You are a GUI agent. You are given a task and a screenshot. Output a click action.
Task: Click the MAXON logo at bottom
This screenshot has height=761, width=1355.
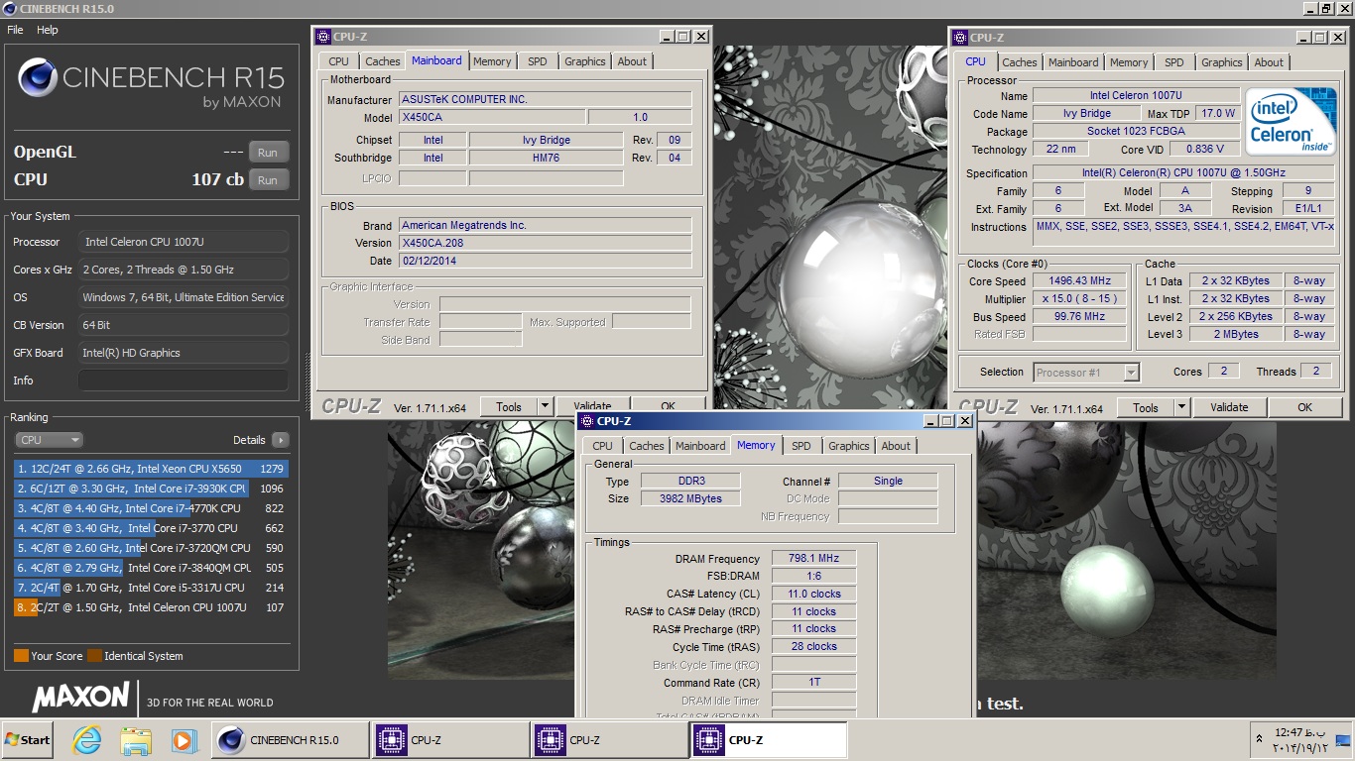pyautogui.click(x=81, y=696)
